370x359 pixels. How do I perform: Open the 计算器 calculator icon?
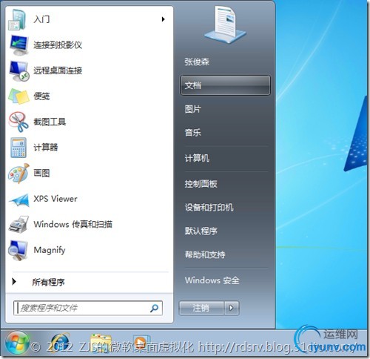[18, 148]
